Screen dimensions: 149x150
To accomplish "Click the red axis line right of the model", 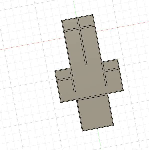I will tap(123, 26).
